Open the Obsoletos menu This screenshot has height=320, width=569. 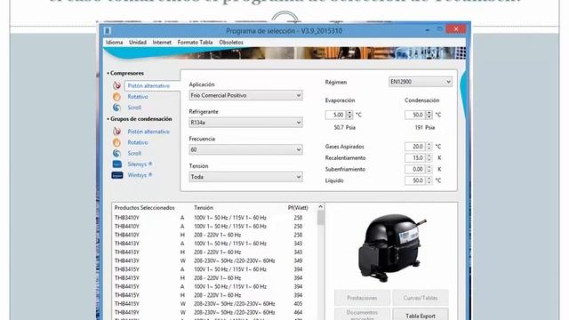(x=231, y=43)
